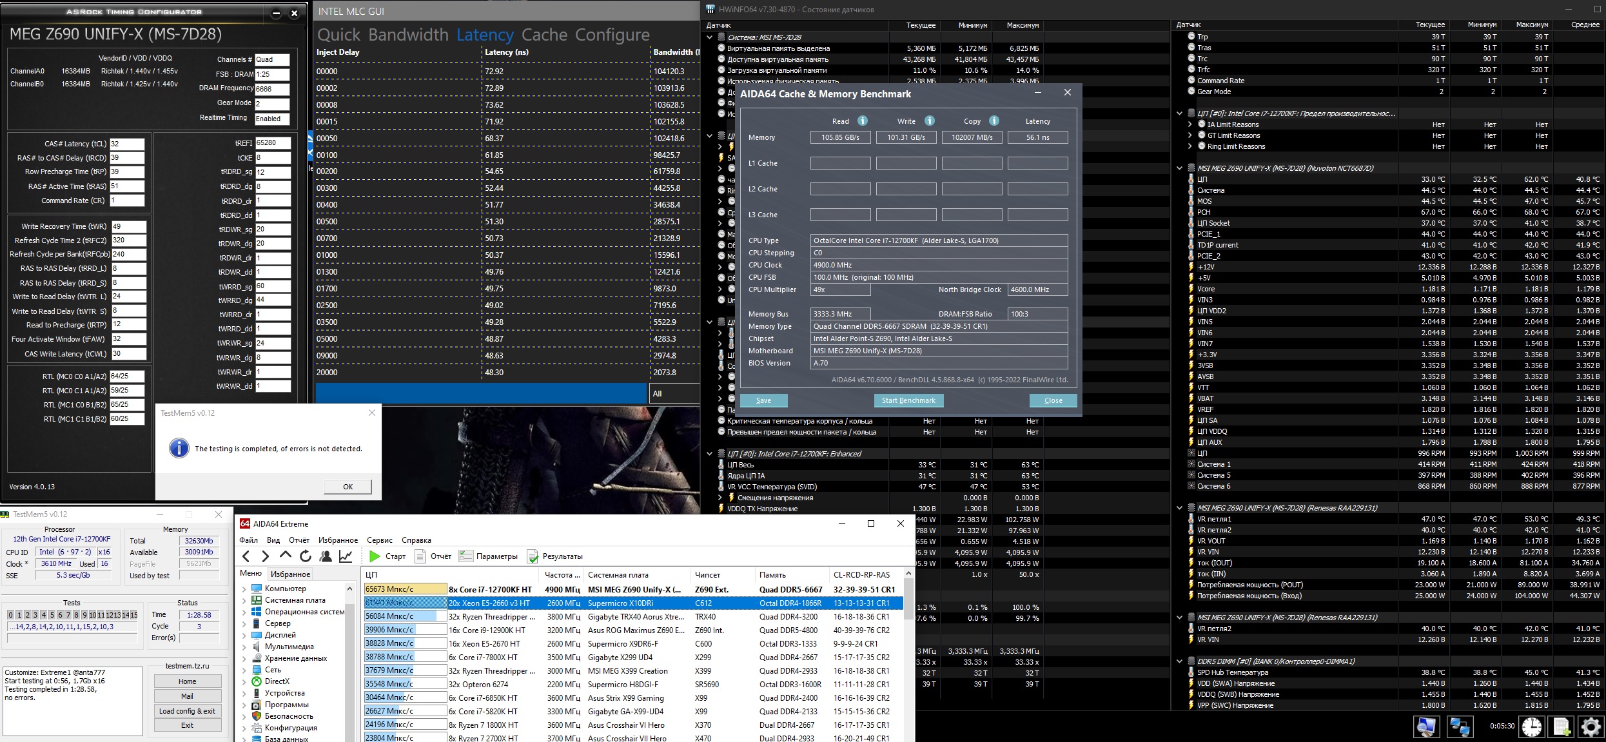Click the HWiNFO network monitors icon
The height and width of the screenshot is (742, 1606).
[x=1459, y=727]
